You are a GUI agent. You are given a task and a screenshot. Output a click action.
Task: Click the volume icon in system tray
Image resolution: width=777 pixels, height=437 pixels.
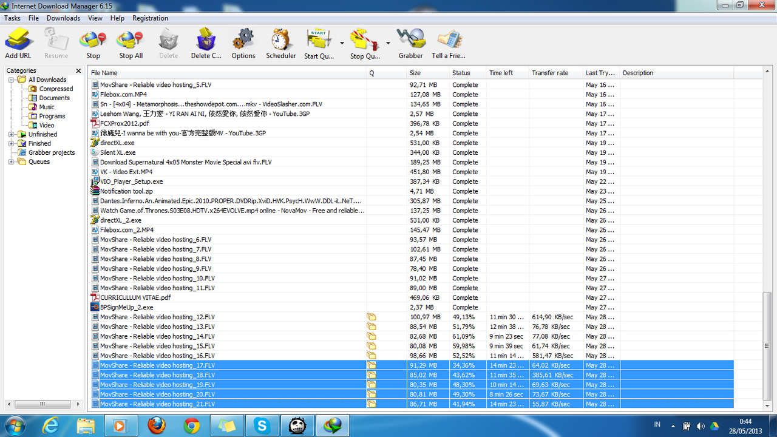(x=700, y=426)
